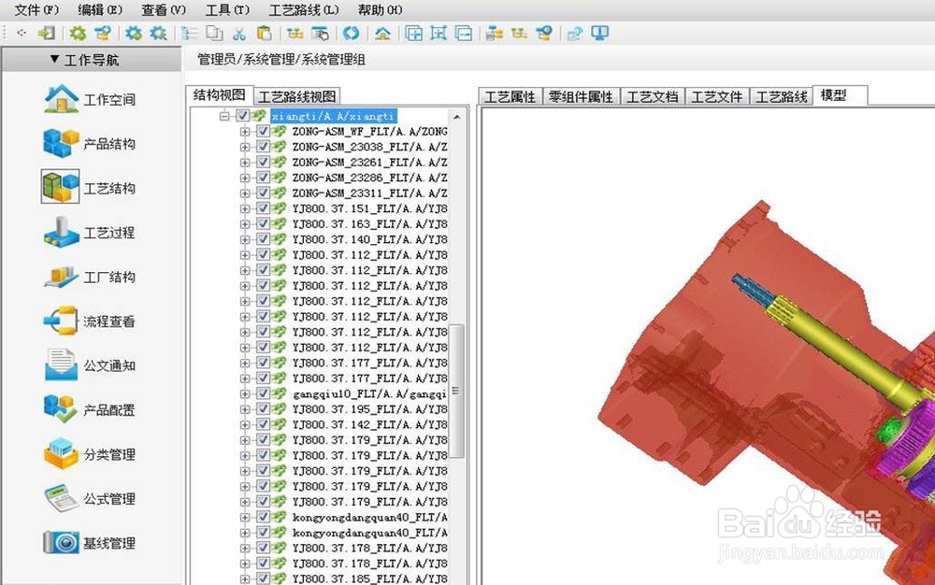Click the green gear toolbar icon

(x=78, y=34)
